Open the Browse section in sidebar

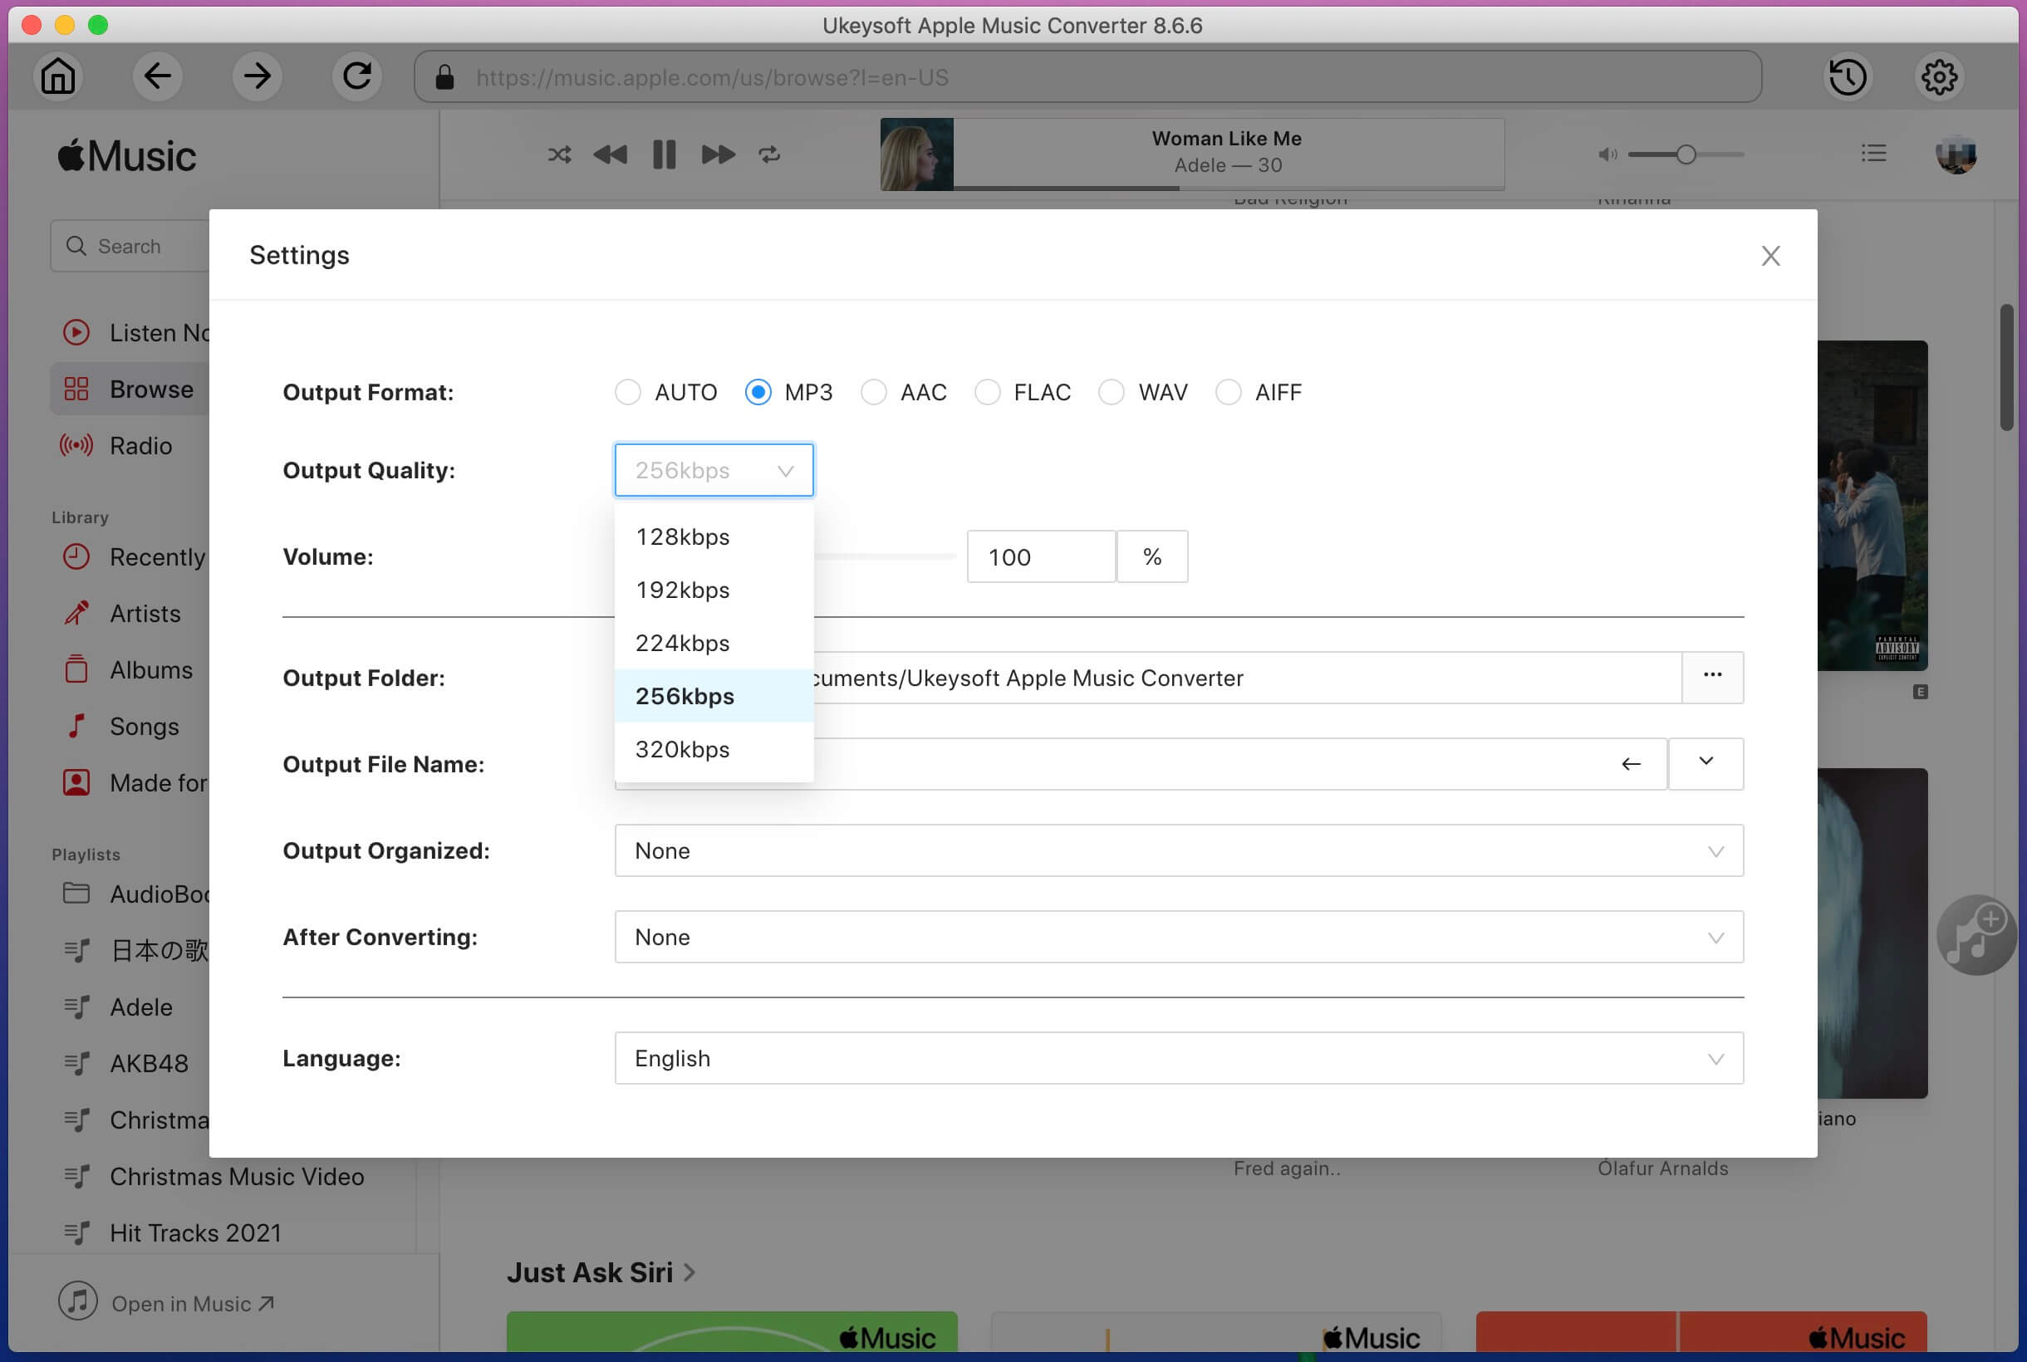tap(150, 388)
